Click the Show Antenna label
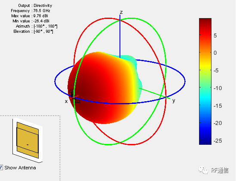 (20, 168)
